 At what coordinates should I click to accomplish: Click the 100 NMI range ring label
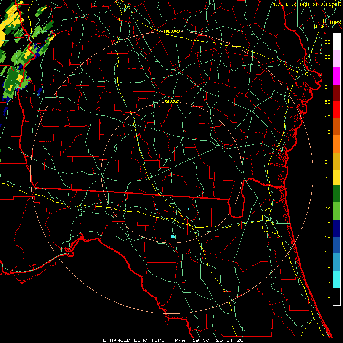tap(171, 31)
